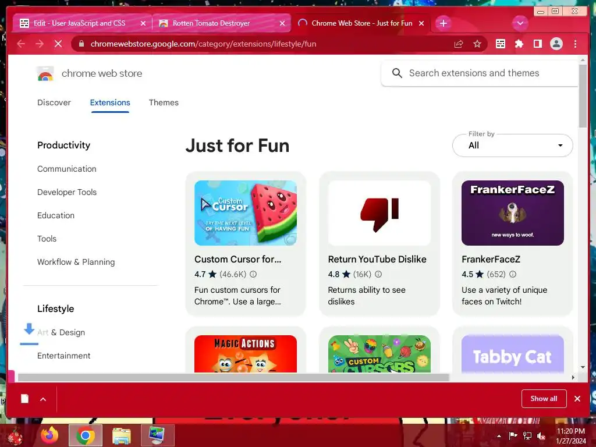Image resolution: width=596 pixels, height=447 pixels.
Task: Open Firefox from the taskbar
Action: [49, 435]
